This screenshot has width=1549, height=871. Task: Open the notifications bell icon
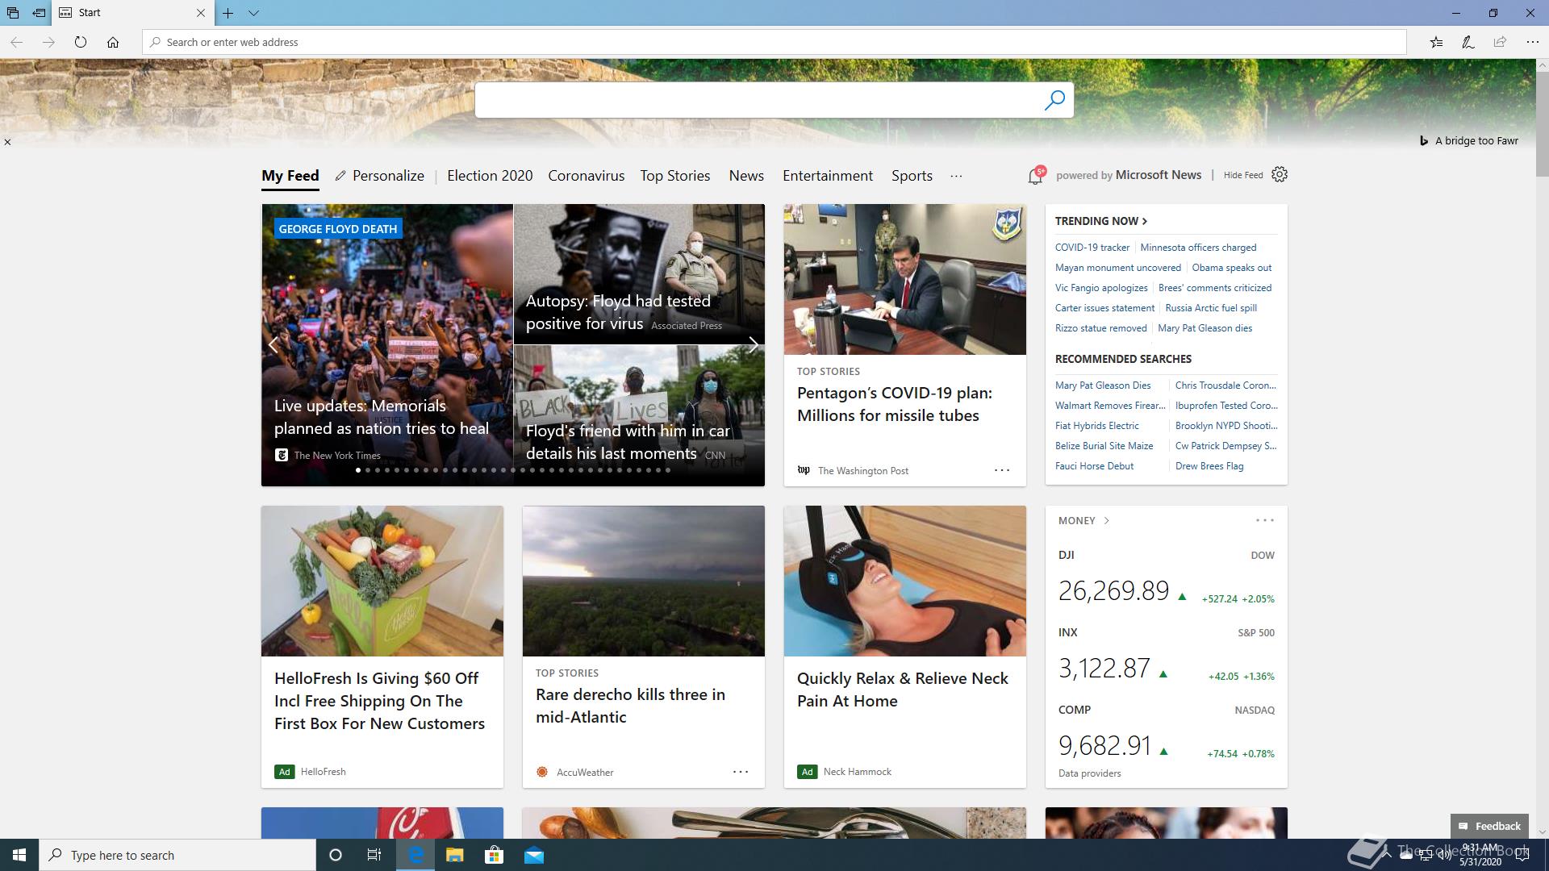(1036, 175)
